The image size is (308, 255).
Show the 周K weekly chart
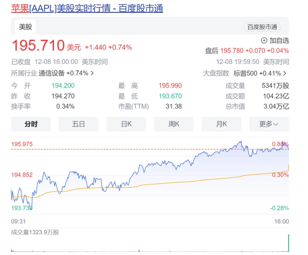tap(174, 124)
